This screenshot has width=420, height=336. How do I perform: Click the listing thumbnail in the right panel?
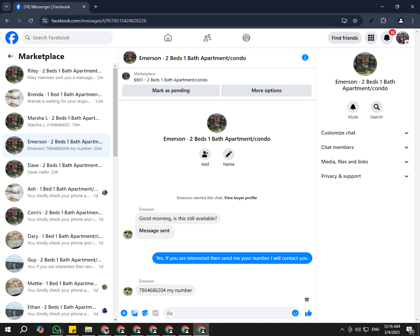(x=365, y=64)
